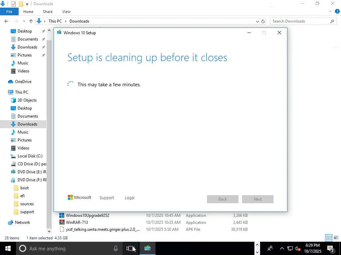Select the WinRAR-713 application file
This screenshot has width=341, height=255.
tap(77, 222)
